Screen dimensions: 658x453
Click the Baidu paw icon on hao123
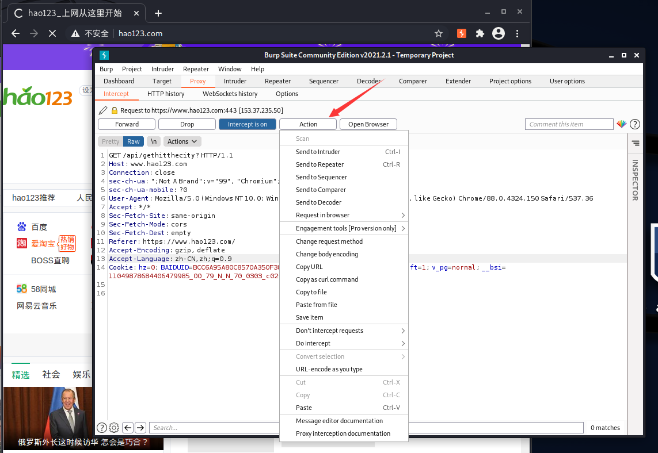(21, 226)
